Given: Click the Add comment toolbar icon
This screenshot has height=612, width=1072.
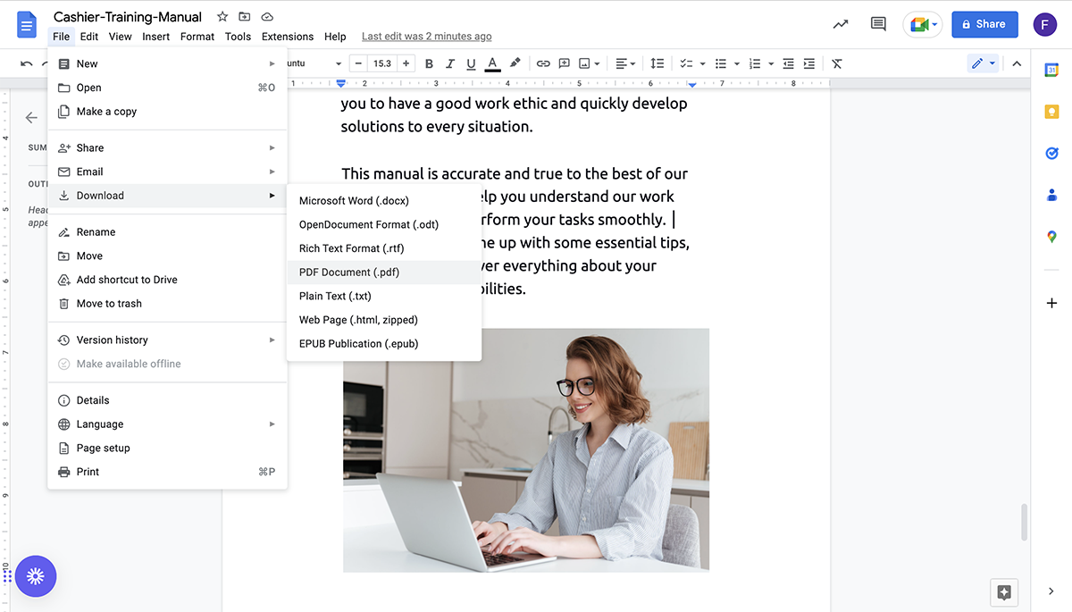Looking at the screenshot, I should point(565,63).
